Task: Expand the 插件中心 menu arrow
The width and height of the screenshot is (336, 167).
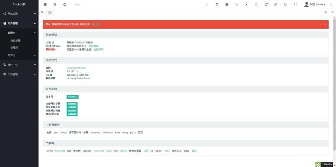Action: click(35, 65)
